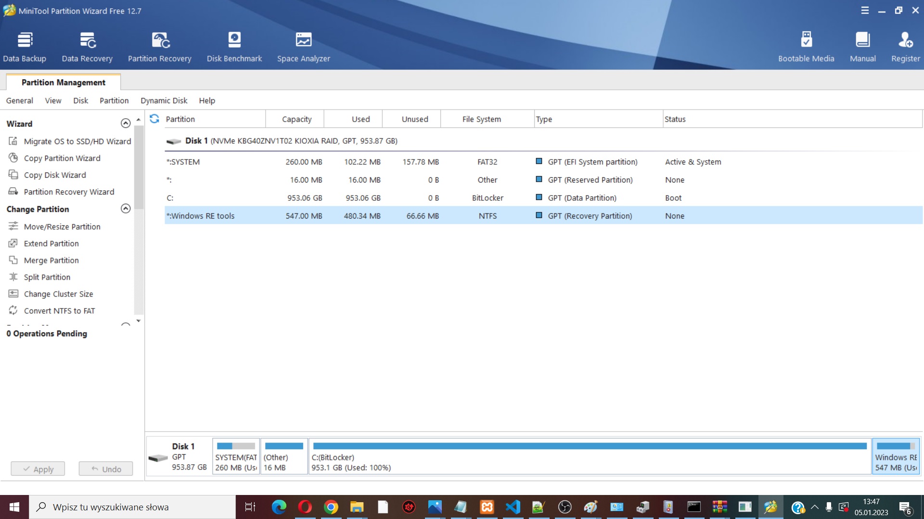Viewport: 924px width, 519px height.
Task: Select the 16.00 MB reserved partition row
Action: tap(543, 180)
